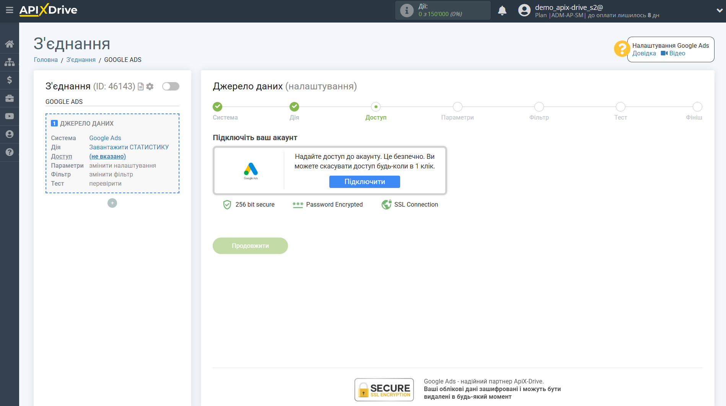The width and height of the screenshot is (726, 406).
Task: Open the Home icon in the sidebar
Action: click(10, 44)
